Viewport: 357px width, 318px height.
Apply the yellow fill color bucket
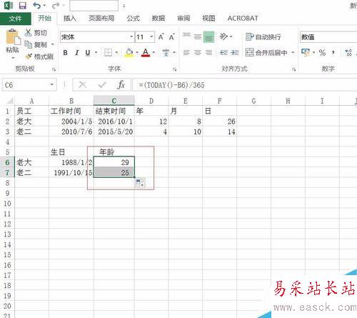[129, 52]
